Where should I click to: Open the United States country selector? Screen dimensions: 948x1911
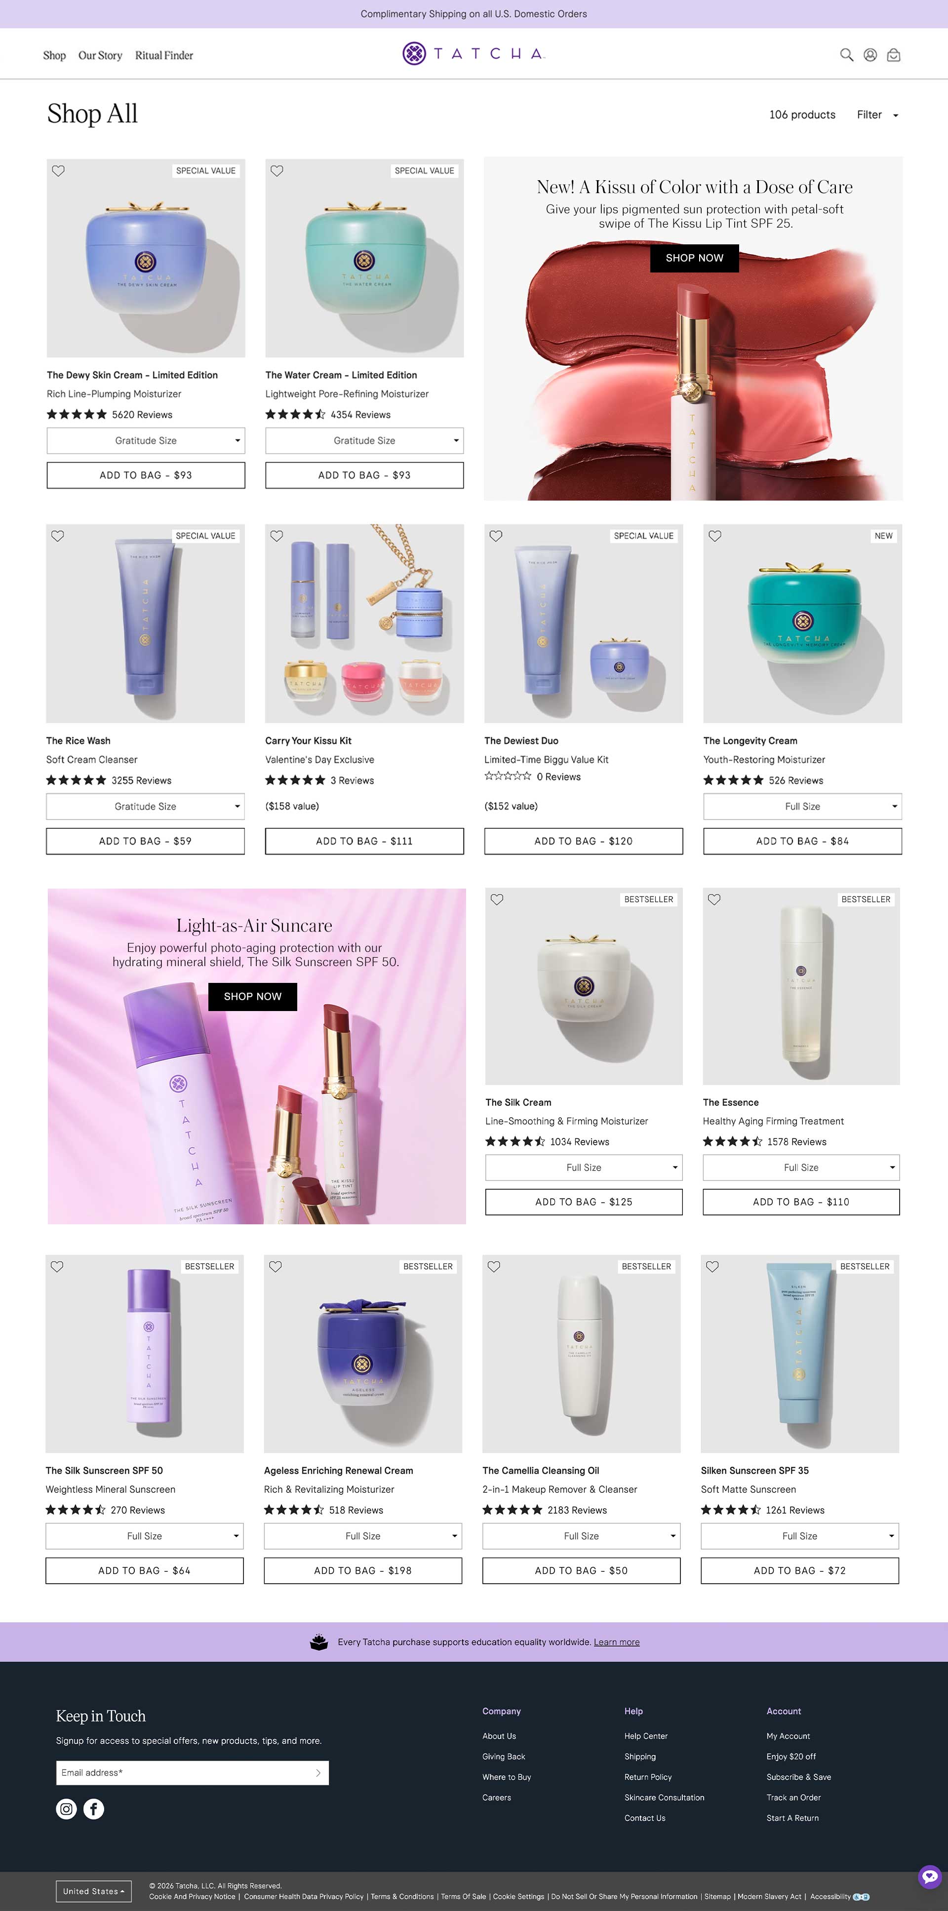tap(93, 1891)
